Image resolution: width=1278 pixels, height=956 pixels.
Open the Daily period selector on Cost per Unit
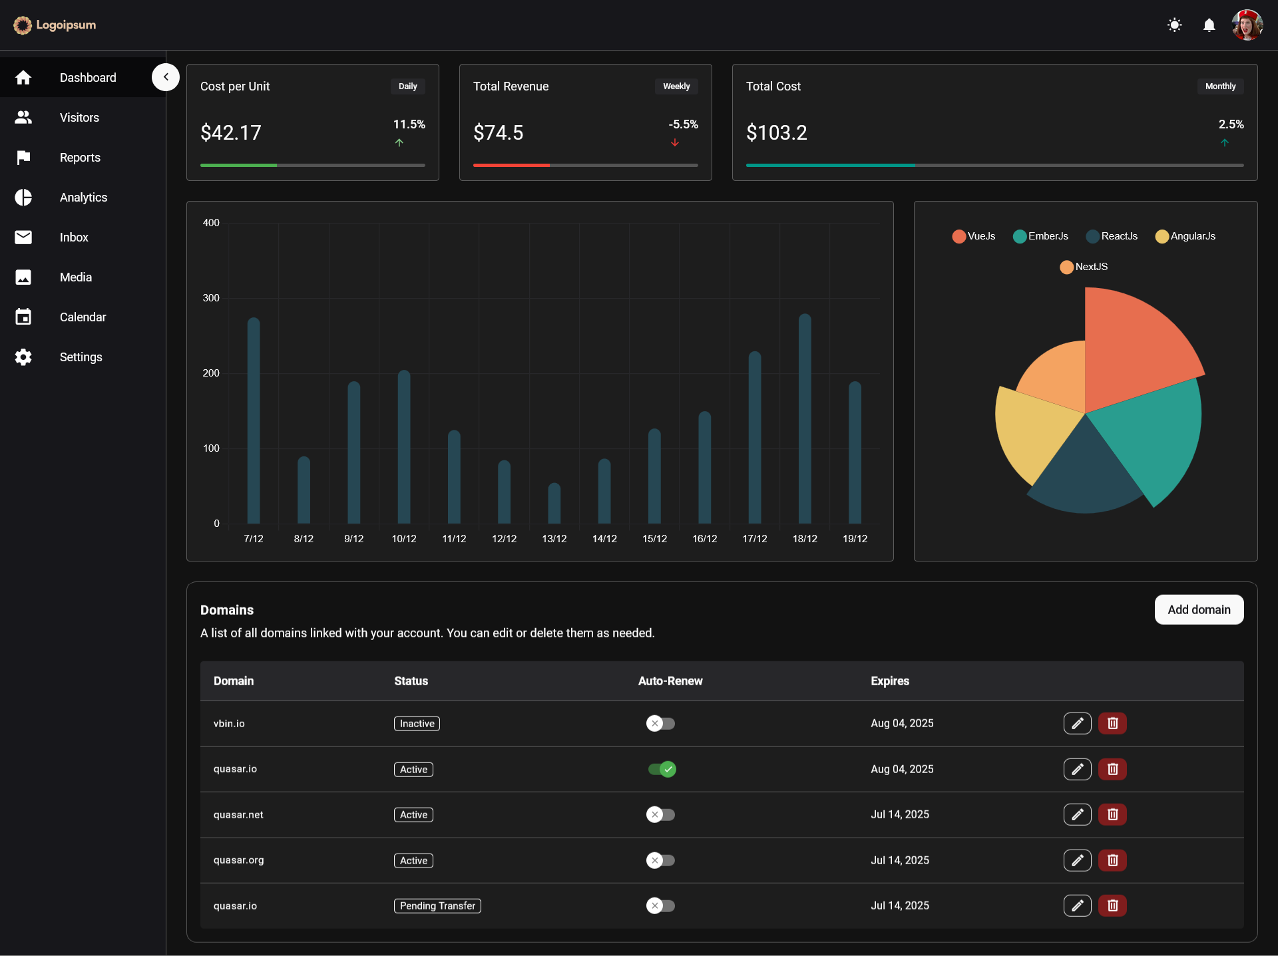coord(407,86)
